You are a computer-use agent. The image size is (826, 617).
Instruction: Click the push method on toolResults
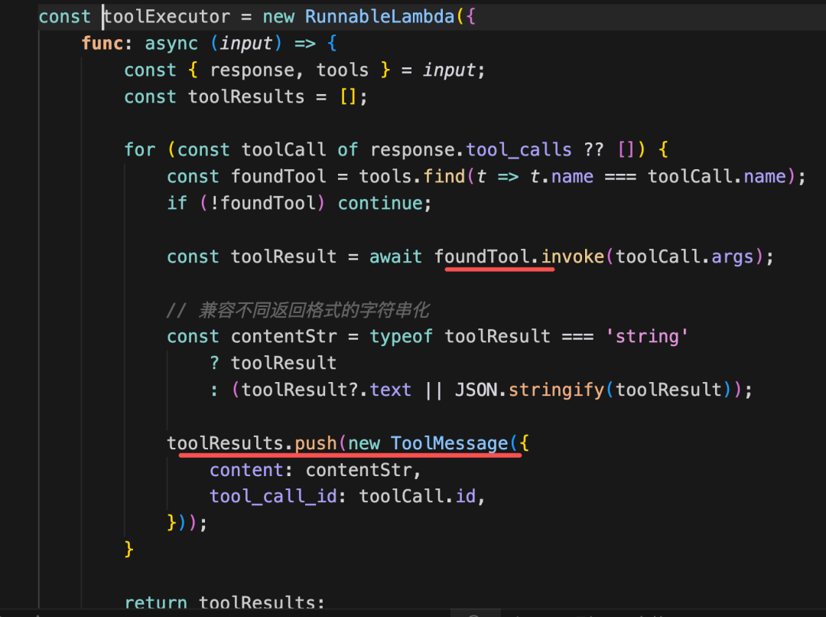click(x=316, y=443)
